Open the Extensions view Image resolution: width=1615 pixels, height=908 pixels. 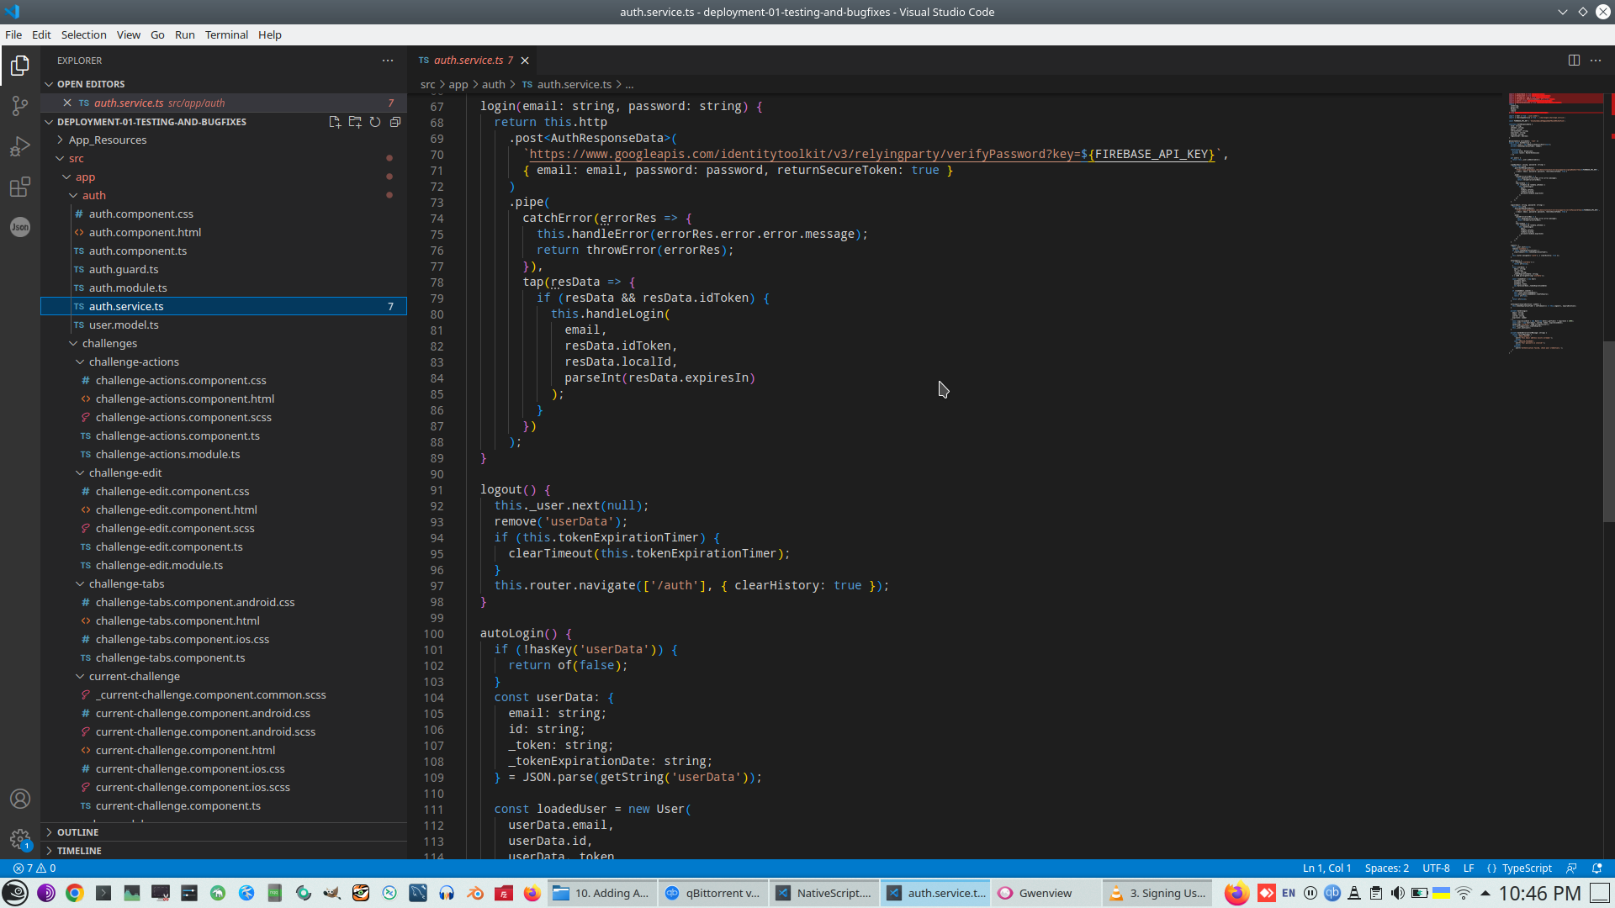click(x=19, y=187)
